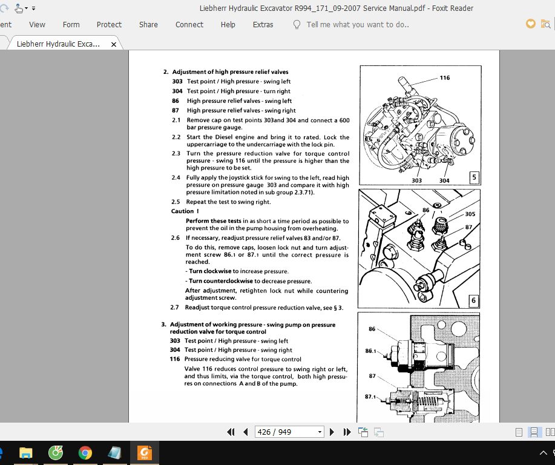Click the orange heart badge icon at top right
The image size is (555, 465).
coord(531,24)
